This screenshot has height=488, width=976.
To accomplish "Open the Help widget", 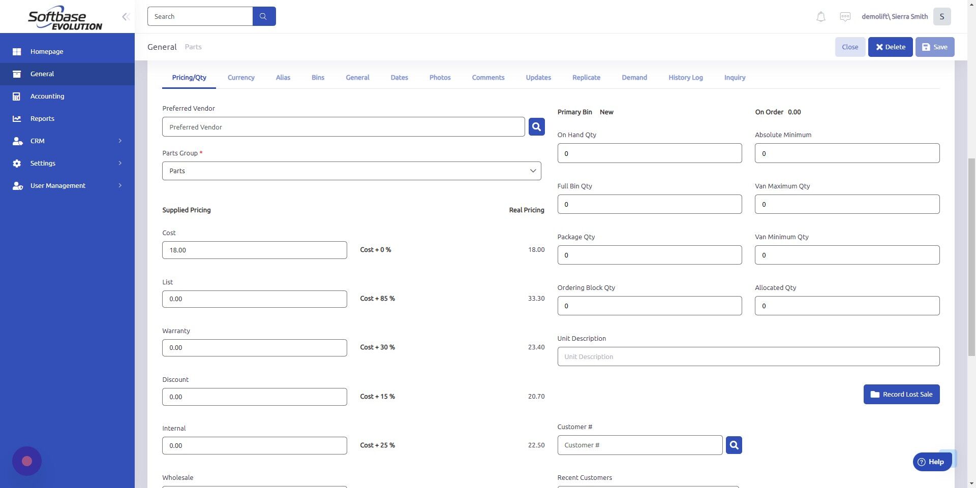I will point(932,462).
